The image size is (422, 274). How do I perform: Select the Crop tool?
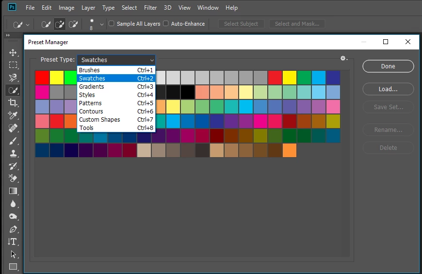pyautogui.click(x=13, y=102)
